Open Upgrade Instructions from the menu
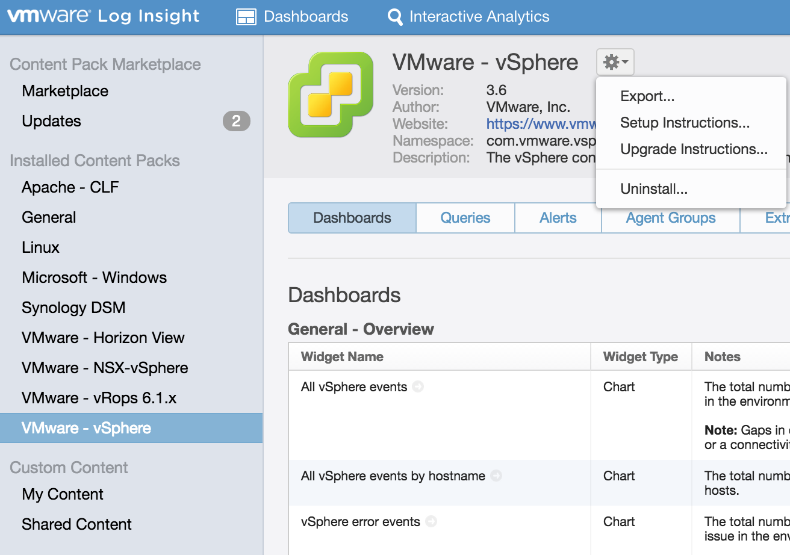The height and width of the screenshot is (555, 790). pyautogui.click(x=694, y=149)
